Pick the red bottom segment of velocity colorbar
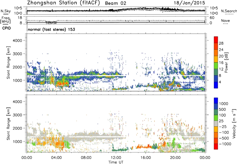Screen dimensions: 237x164 216,147
